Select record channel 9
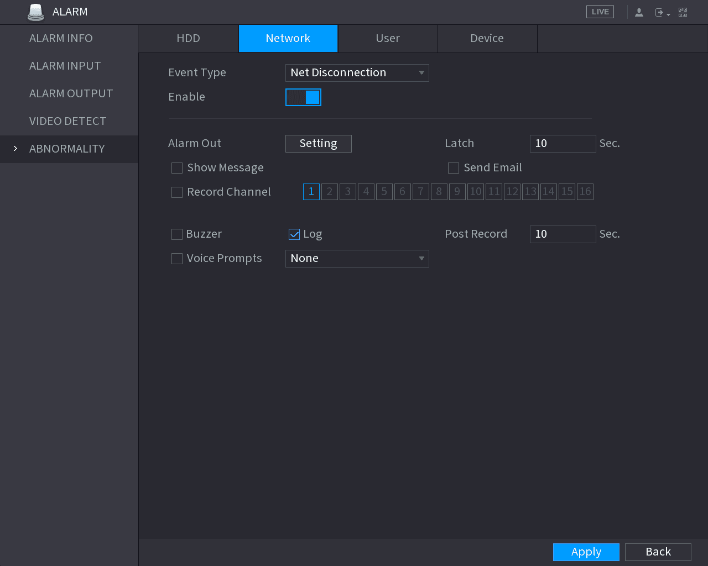The width and height of the screenshot is (708, 566). tap(457, 192)
